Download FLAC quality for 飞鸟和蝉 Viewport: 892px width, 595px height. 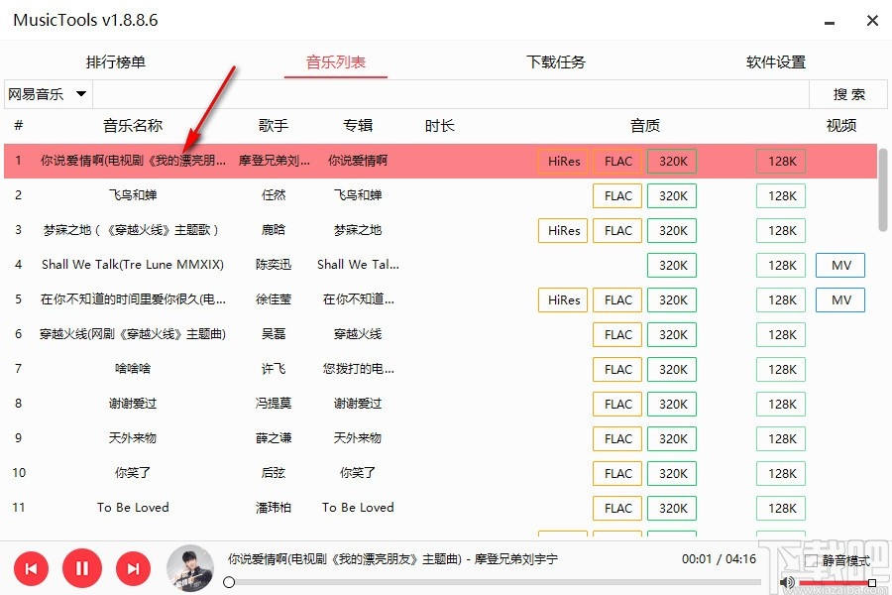(x=616, y=195)
